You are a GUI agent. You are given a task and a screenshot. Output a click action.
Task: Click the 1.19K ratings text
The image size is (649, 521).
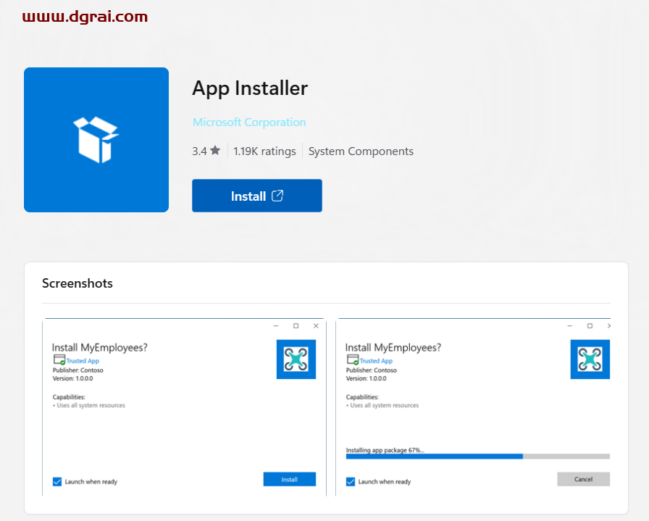[265, 151]
